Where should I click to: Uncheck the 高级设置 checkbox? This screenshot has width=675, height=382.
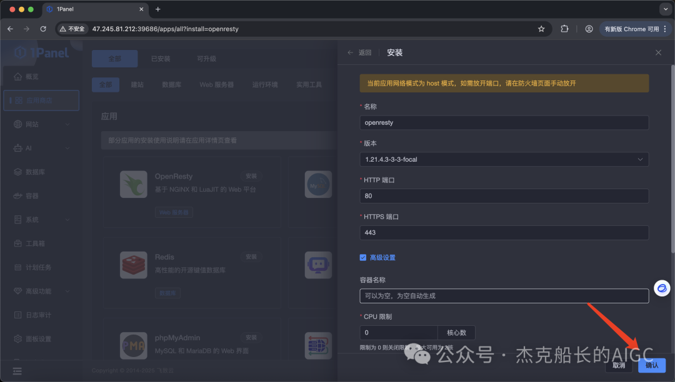(x=363, y=257)
